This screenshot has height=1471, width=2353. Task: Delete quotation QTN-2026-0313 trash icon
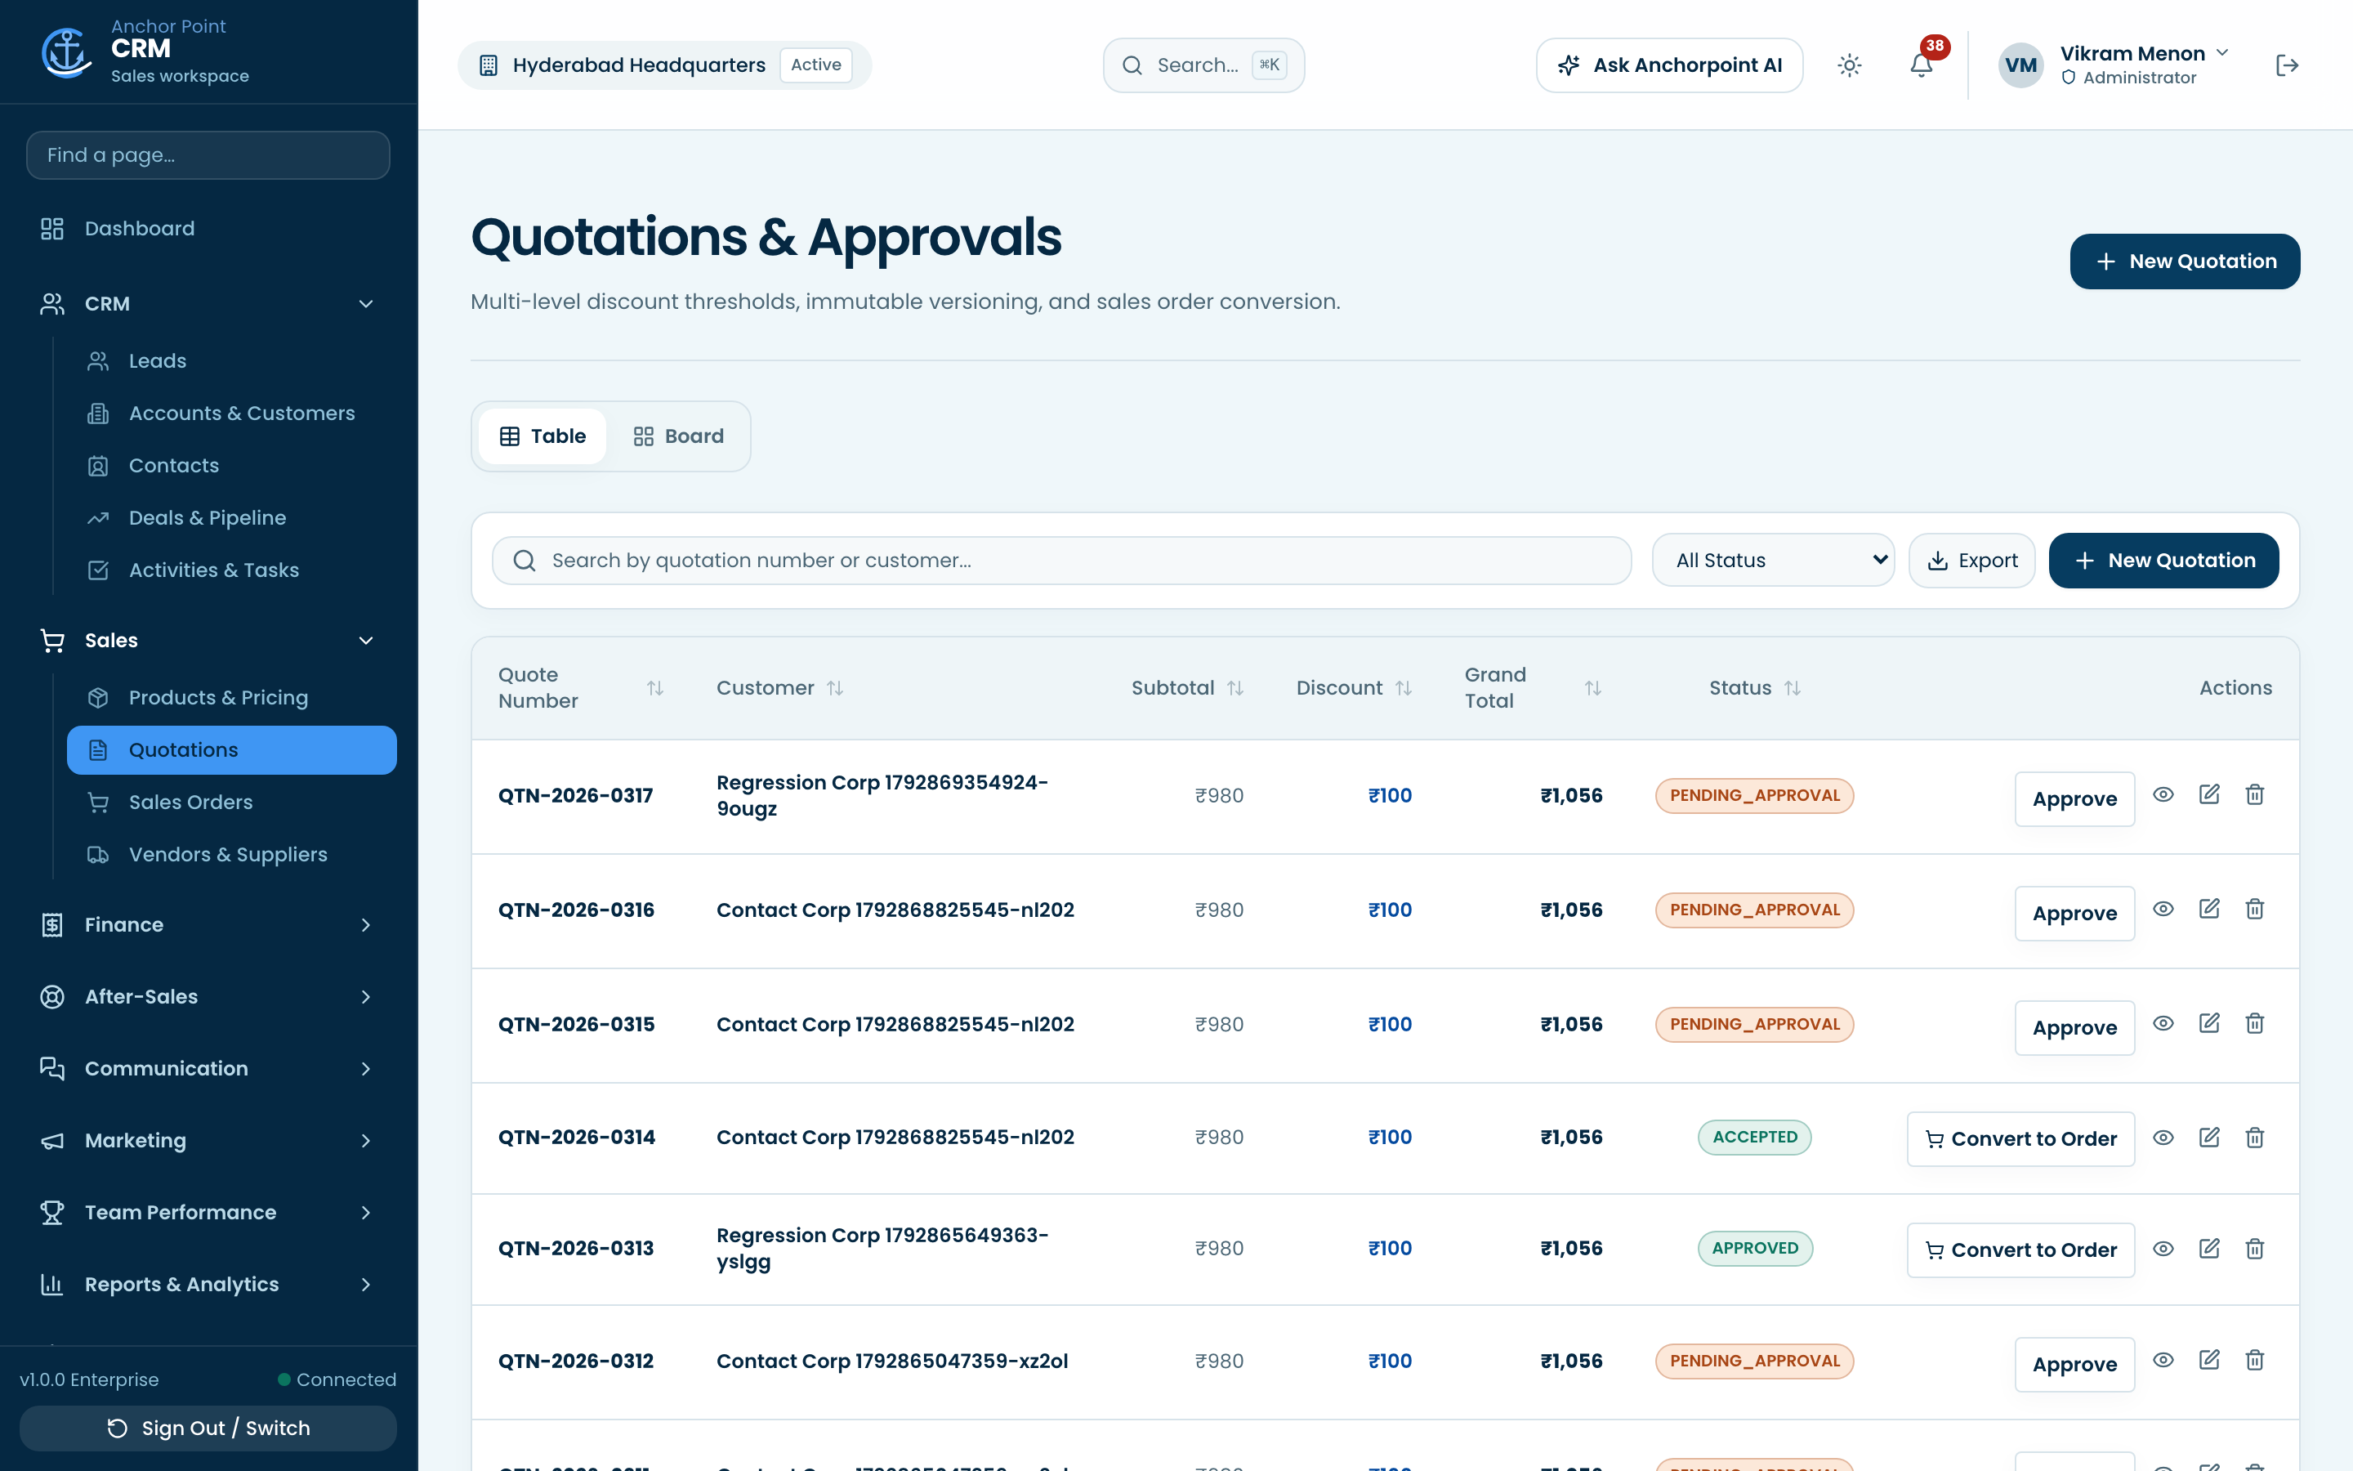pos(2255,1248)
